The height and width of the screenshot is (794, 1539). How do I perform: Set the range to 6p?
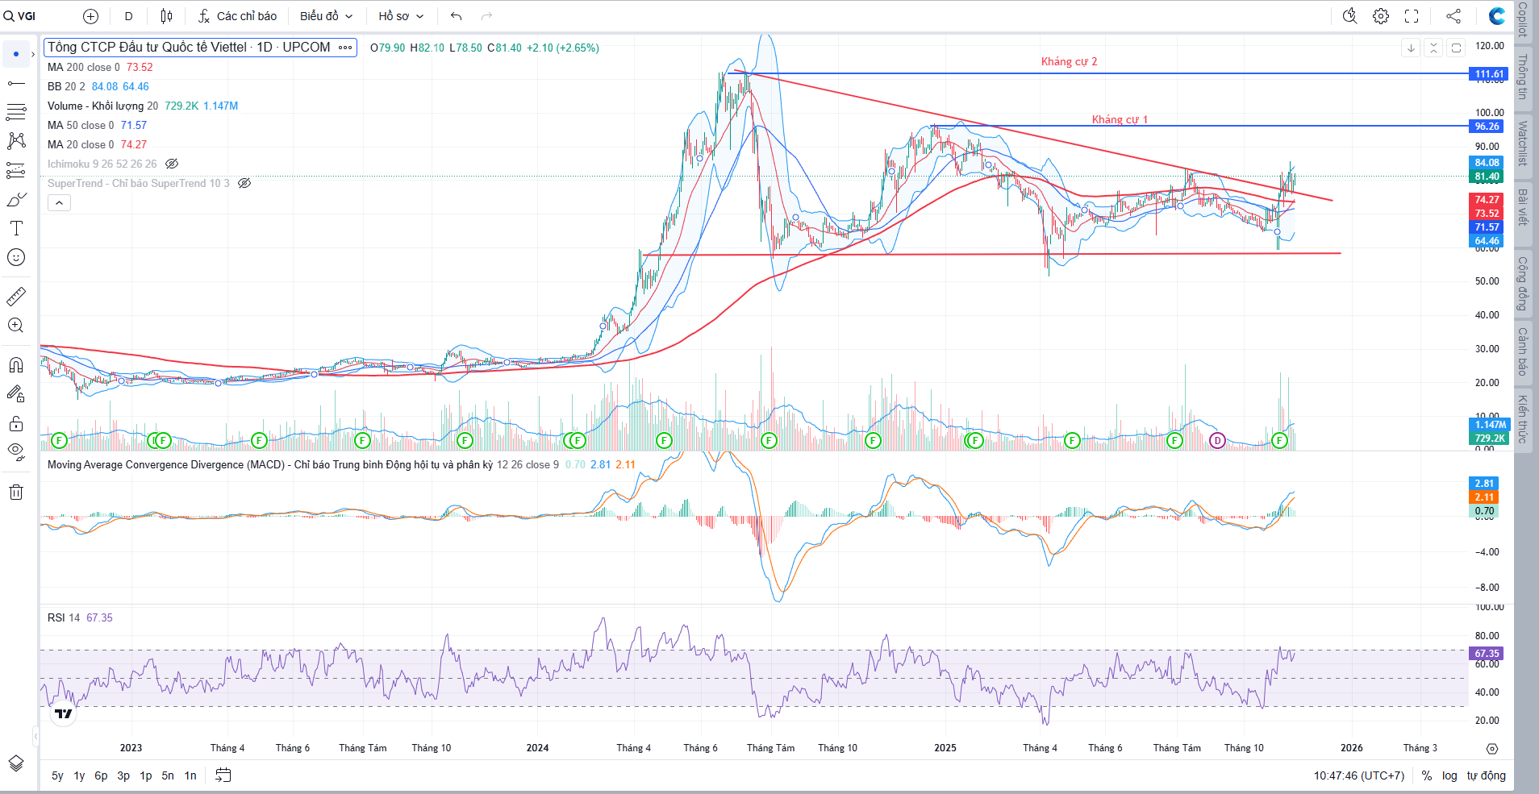point(101,775)
